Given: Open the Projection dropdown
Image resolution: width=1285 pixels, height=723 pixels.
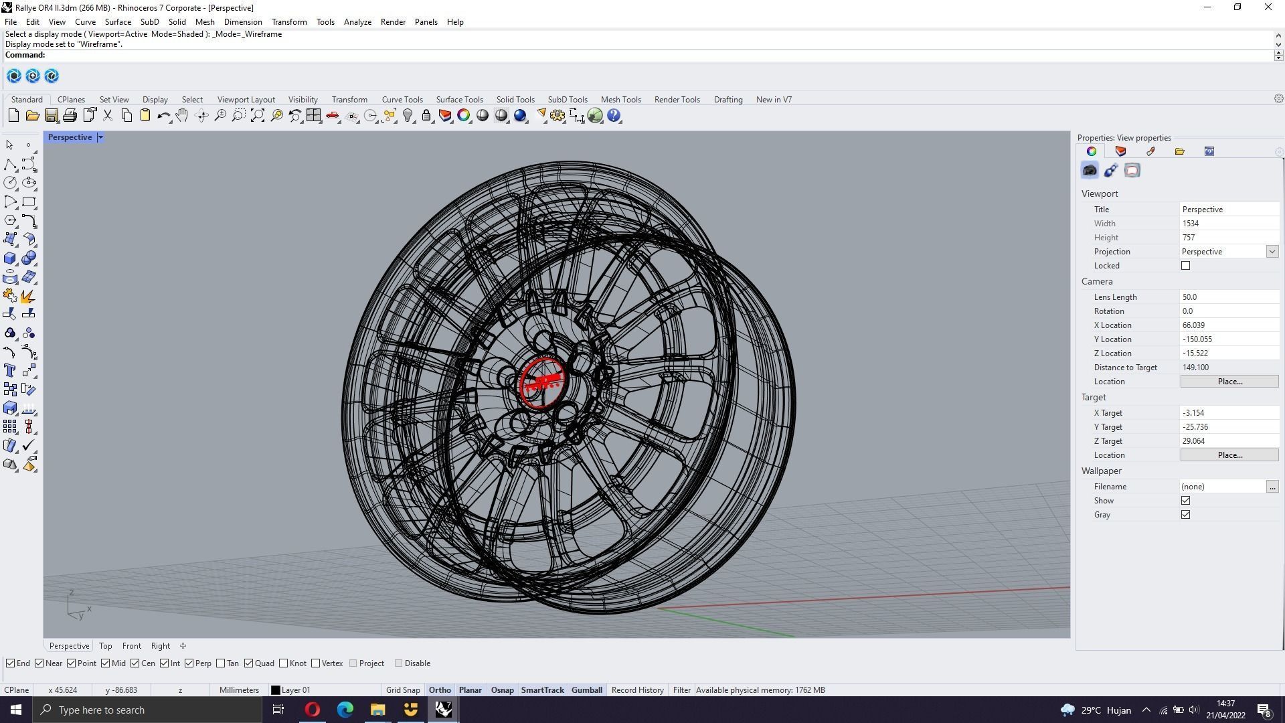Looking at the screenshot, I should (x=1272, y=252).
